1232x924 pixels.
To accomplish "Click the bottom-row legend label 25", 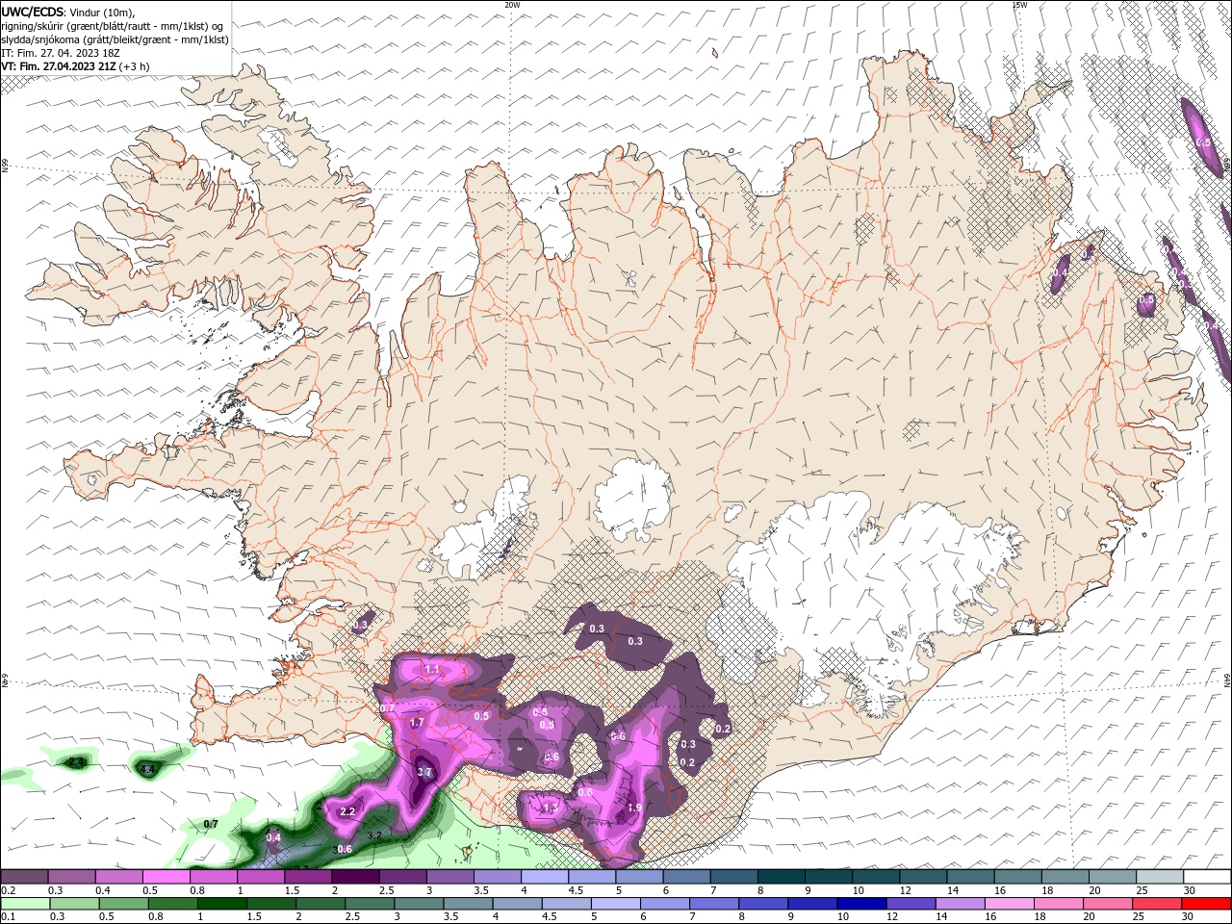I will pyautogui.click(x=1141, y=916).
